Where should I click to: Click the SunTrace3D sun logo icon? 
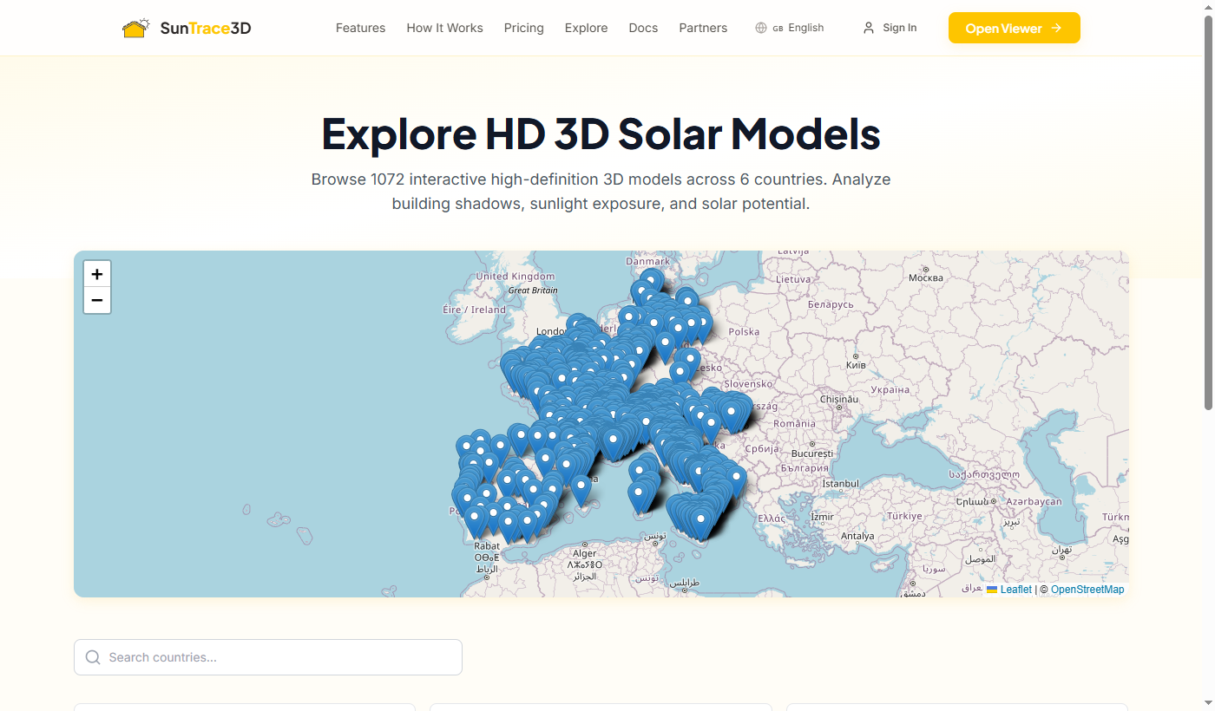coord(136,27)
